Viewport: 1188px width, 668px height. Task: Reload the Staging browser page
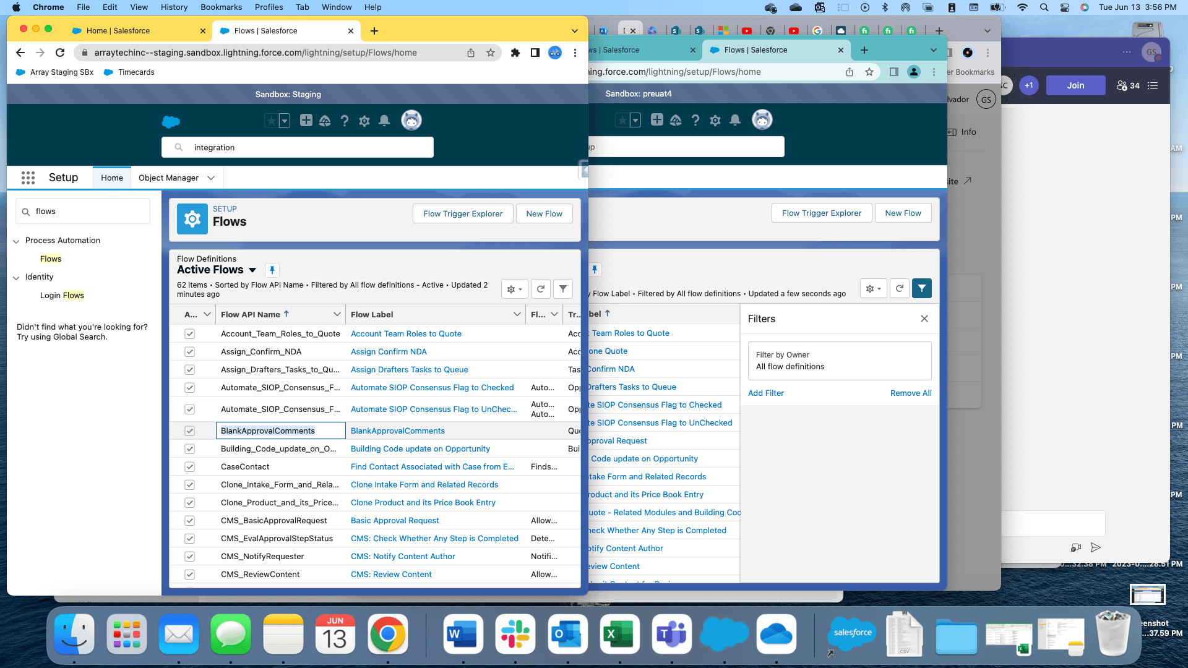pos(60,53)
